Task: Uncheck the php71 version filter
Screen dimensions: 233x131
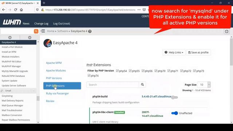Action: point(169,71)
